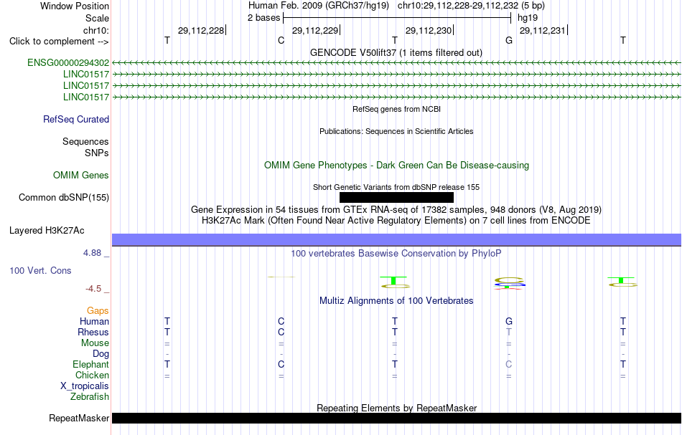Click the Mouse species label
This screenshot has height=435, width=682.
95,343
